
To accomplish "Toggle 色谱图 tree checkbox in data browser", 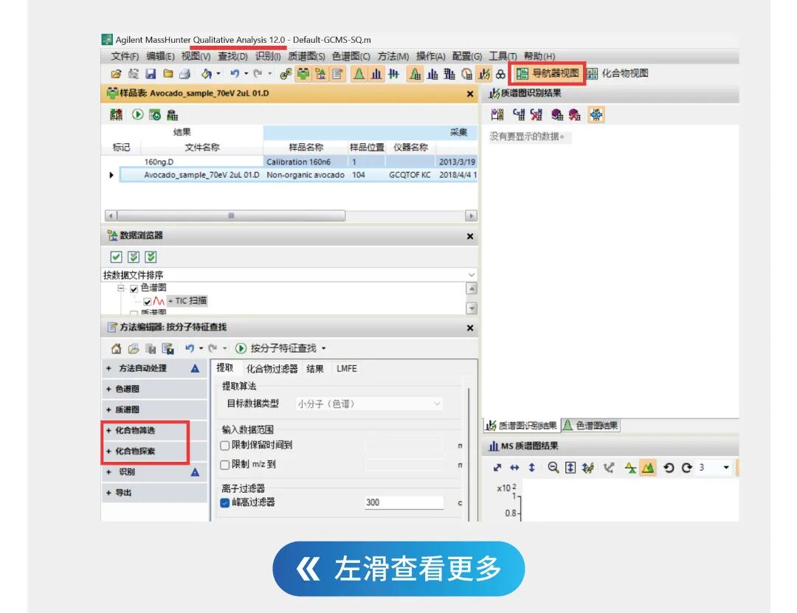I will (x=134, y=288).
